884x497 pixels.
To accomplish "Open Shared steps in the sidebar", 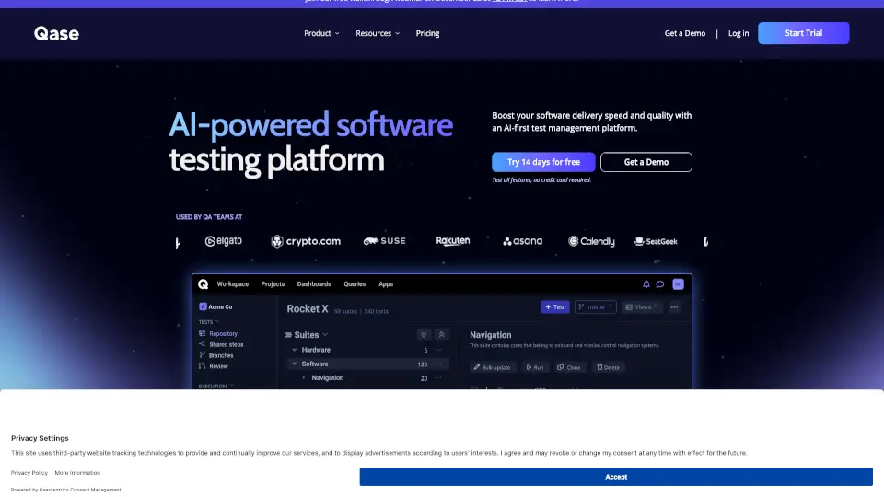I will point(226,344).
